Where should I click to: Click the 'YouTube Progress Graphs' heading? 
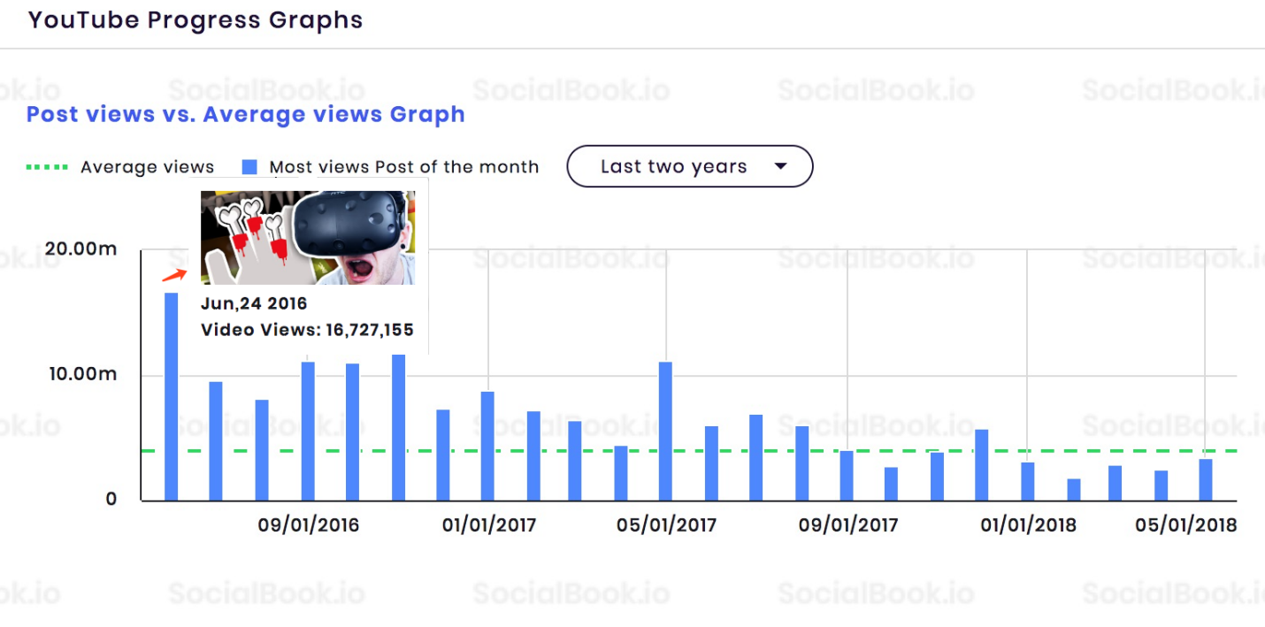[195, 19]
